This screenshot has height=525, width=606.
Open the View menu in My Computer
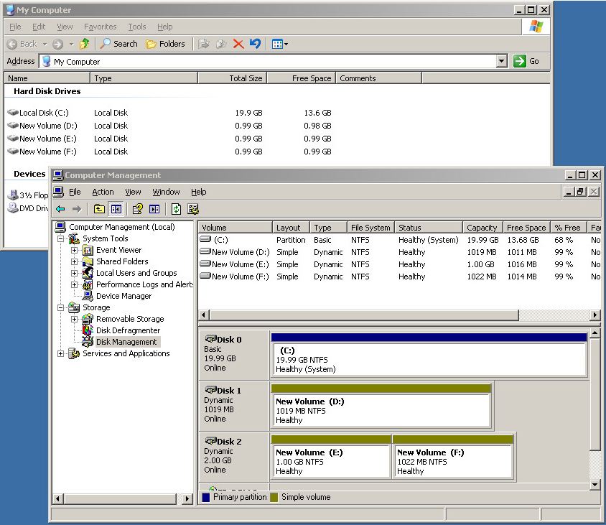pyautogui.click(x=65, y=27)
